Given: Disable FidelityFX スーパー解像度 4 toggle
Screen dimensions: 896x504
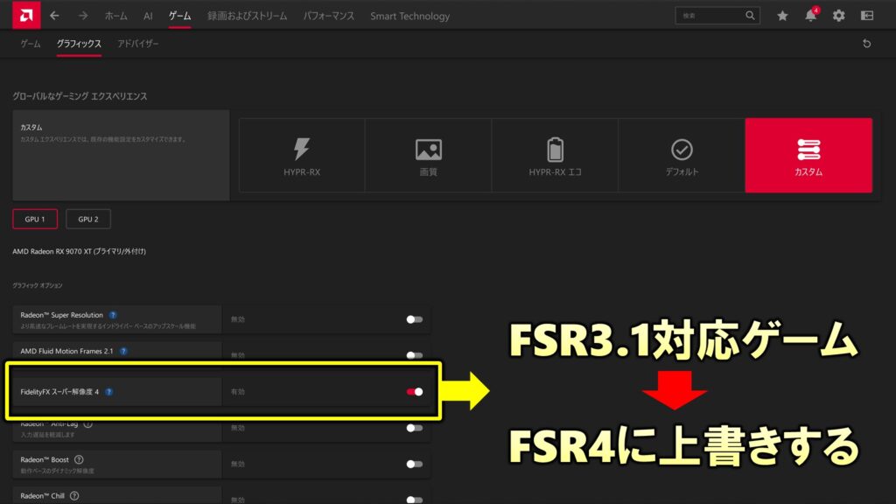Looking at the screenshot, I should [414, 391].
